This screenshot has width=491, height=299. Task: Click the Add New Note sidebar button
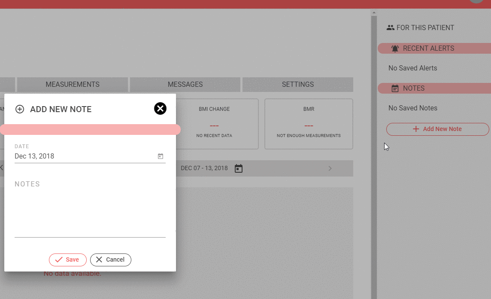click(x=437, y=129)
